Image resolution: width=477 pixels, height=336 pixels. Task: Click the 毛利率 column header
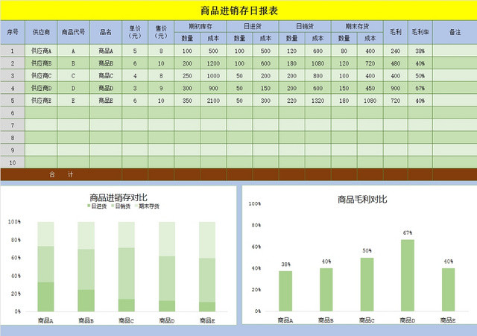point(420,32)
